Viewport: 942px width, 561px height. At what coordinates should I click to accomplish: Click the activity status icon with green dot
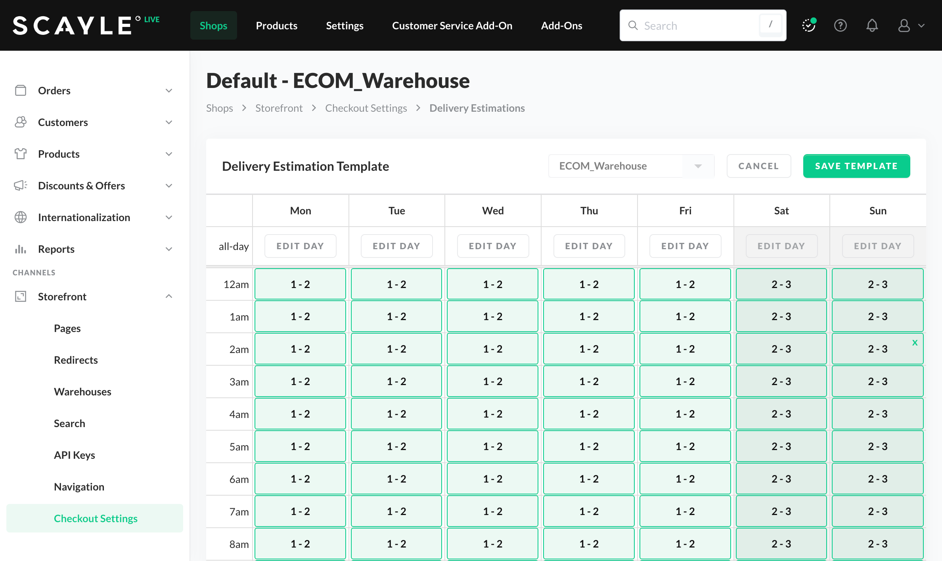coord(808,26)
